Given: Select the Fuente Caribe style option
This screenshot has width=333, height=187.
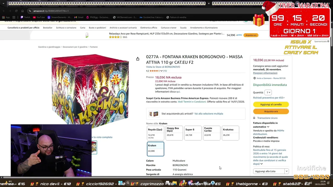Looking at the screenshot, I should click(212, 133).
